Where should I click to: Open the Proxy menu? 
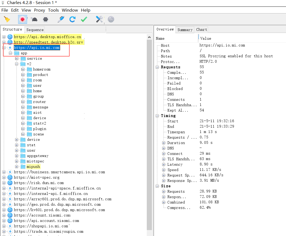point(39,10)
